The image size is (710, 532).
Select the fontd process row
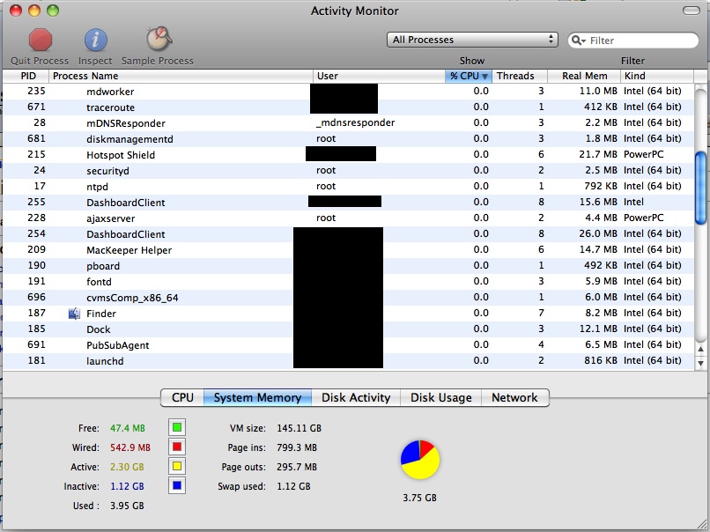pos(348,282)
